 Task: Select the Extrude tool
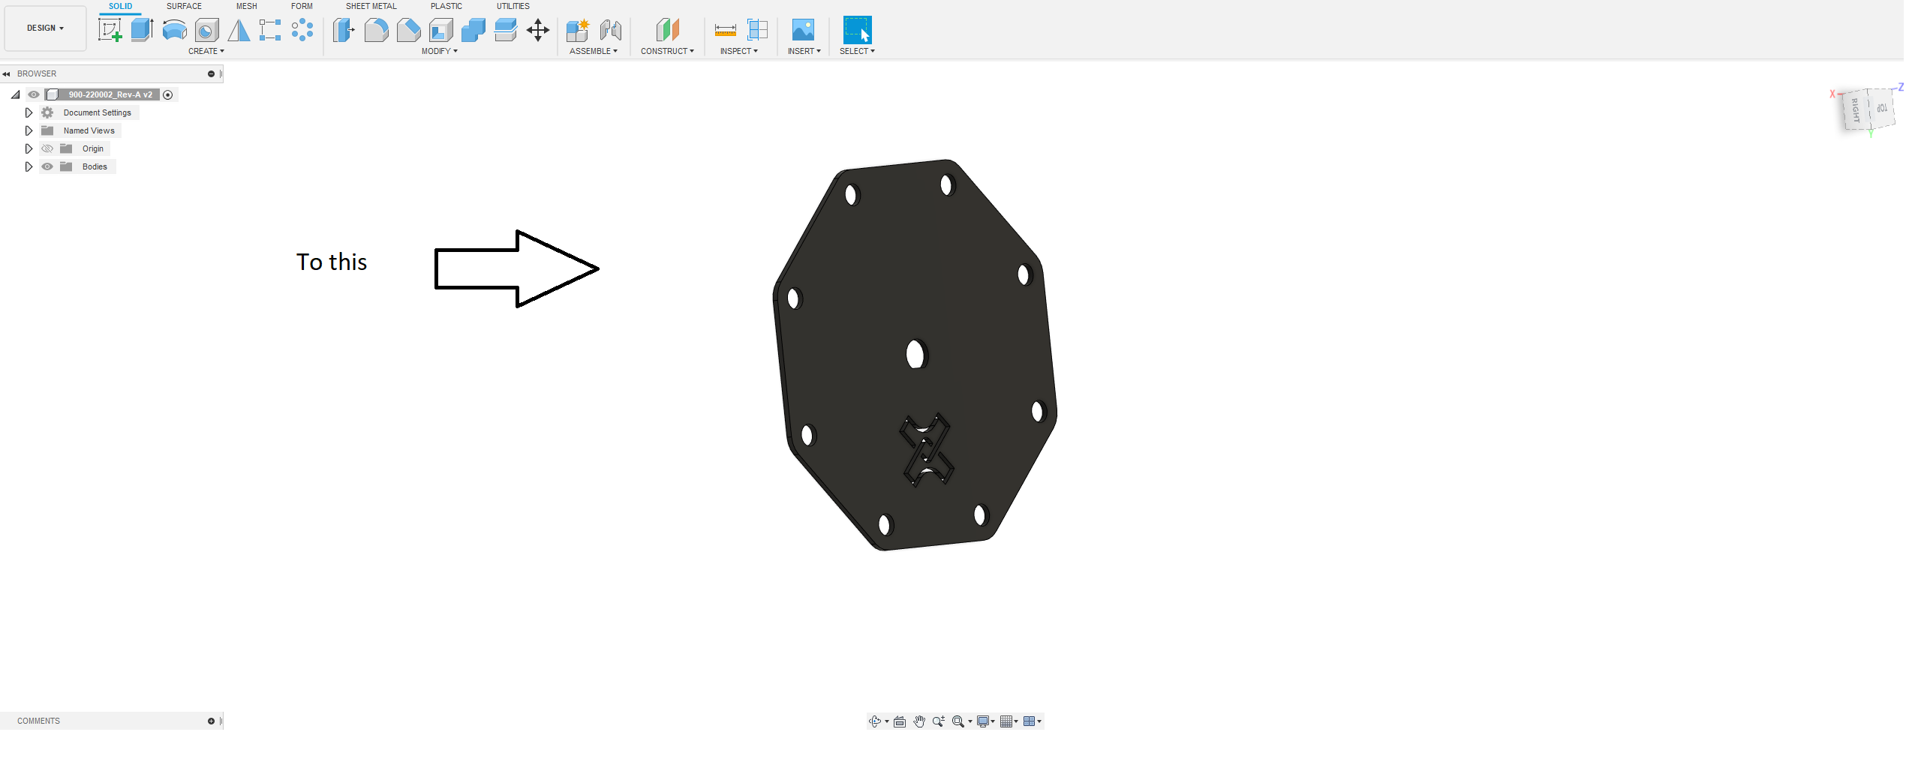[143, 30]
